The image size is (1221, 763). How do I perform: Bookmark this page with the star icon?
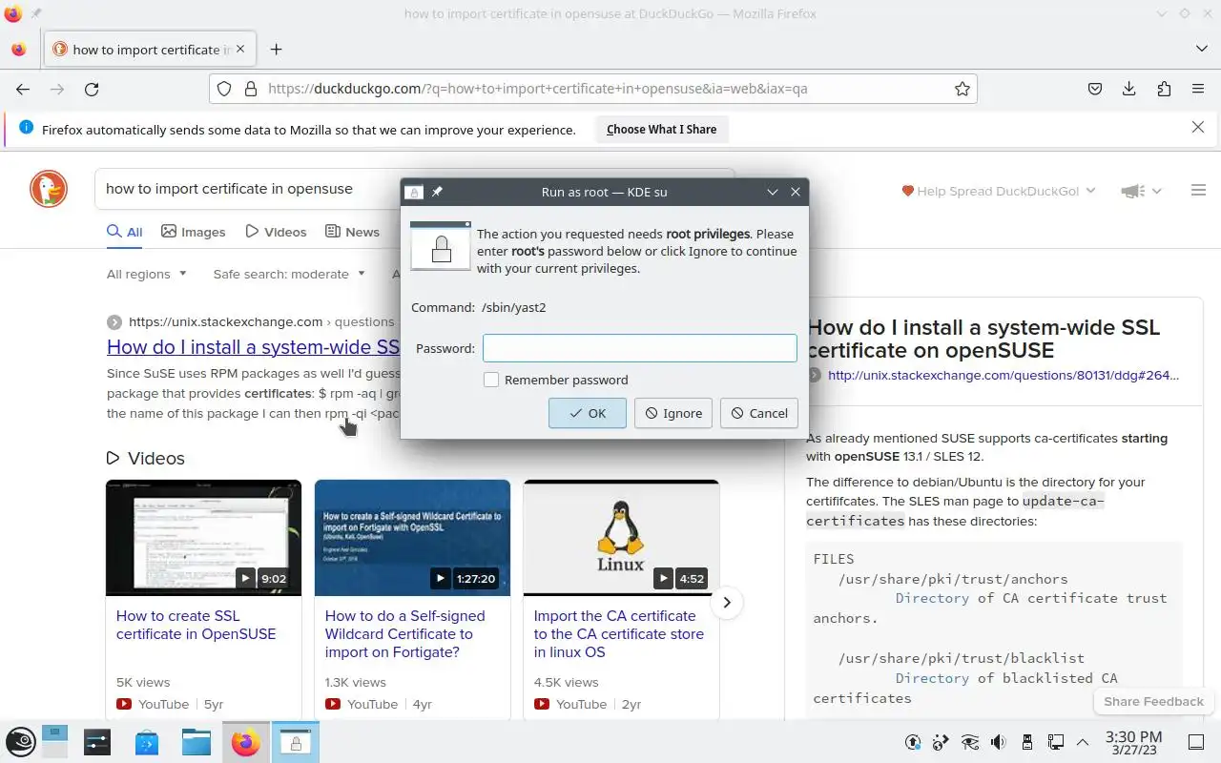coord(962,89)
